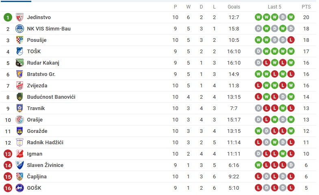Click the Radnik Hadžići team name
Screen dimensions: 319x195
45,143
